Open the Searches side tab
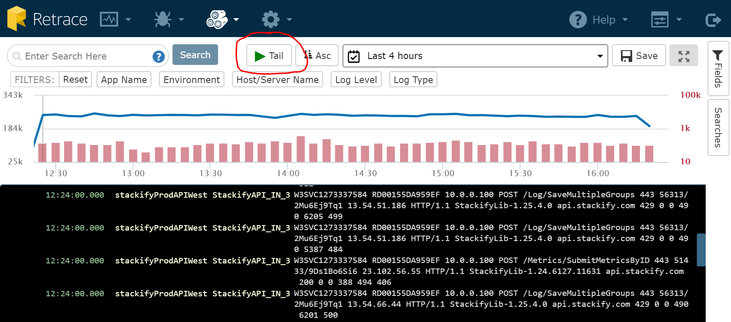This screenshot has width=731, height=322. point(718,128)
